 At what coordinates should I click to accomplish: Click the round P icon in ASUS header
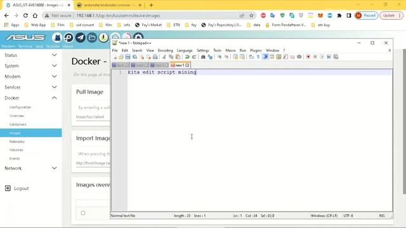click(x=69, y=37)
